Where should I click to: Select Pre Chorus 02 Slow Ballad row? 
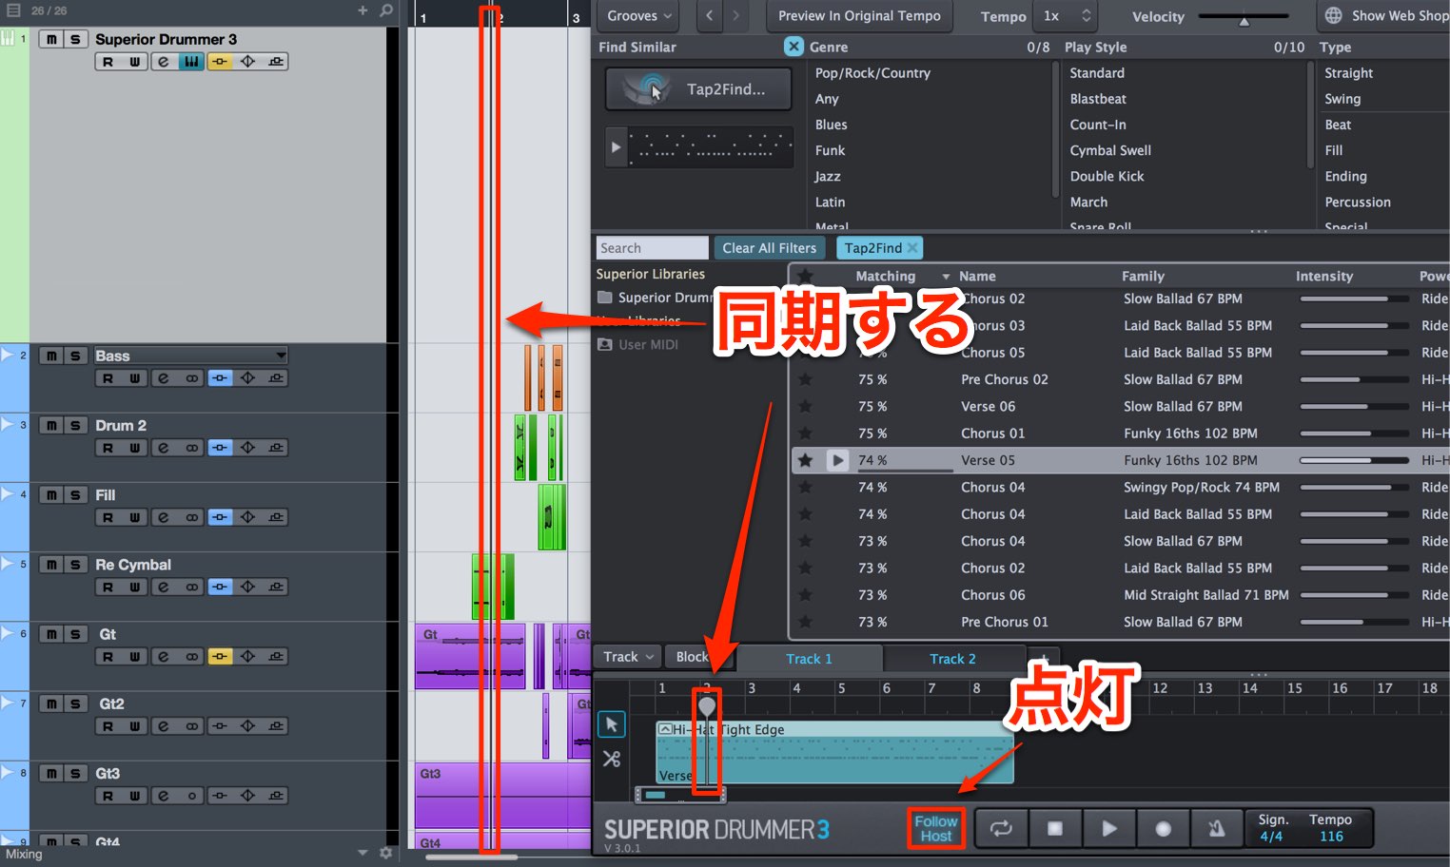[x=1119, y=379]
